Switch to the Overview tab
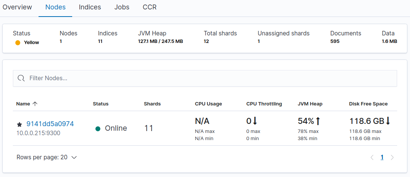The image size is (410, 177). tap(17, 7)
